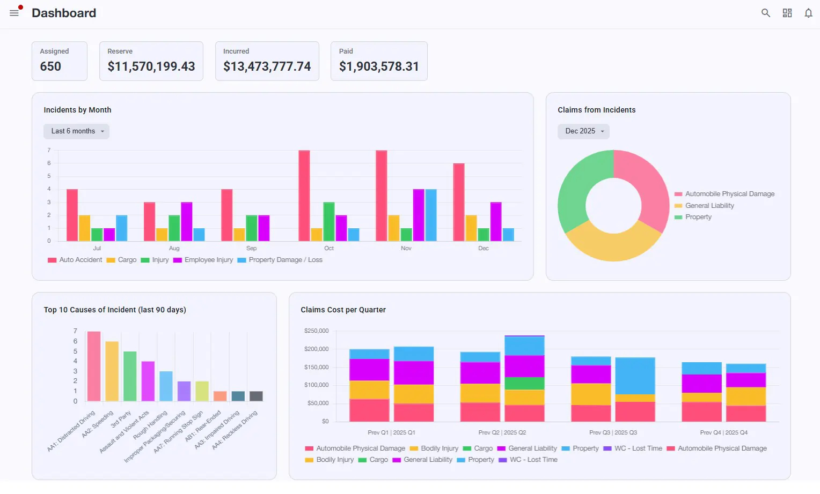
Task: Click the search magnifier icon
Action: 766,13
